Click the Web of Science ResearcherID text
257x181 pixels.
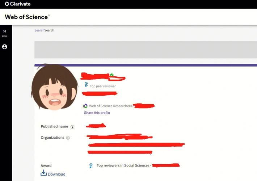tap(111, 106)
